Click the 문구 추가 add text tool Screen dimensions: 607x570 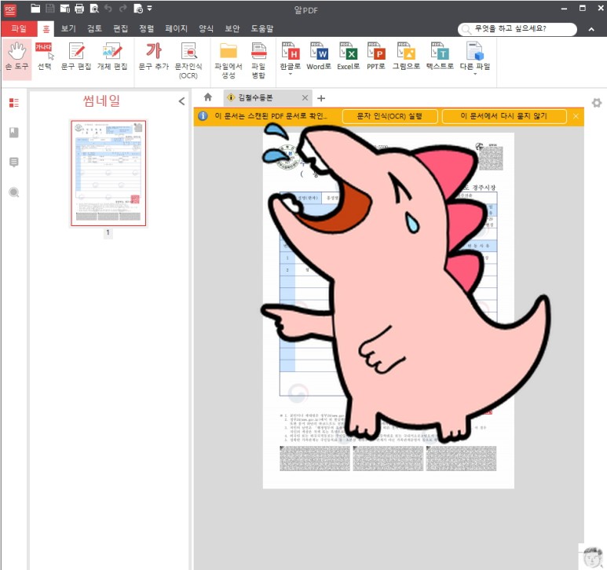(x=154, y=57)
